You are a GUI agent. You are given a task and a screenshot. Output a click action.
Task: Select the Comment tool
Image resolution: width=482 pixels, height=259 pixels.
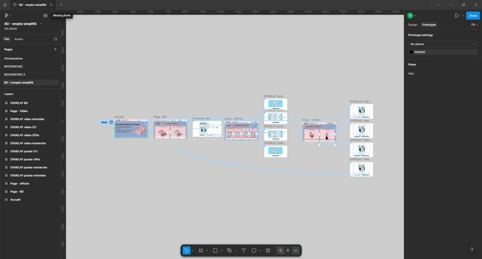[254, 251]
